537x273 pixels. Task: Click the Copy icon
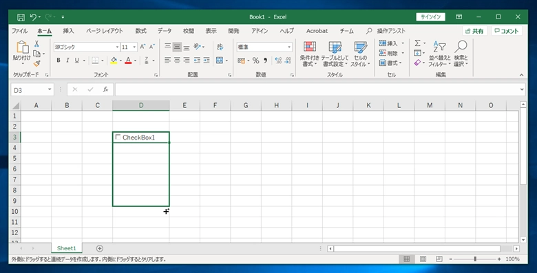point(36,54)
